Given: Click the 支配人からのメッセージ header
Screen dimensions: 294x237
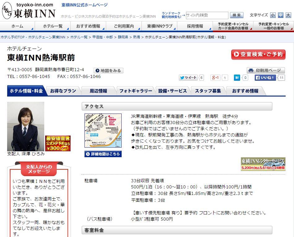Looking at the screenshot, I should 39,169.
